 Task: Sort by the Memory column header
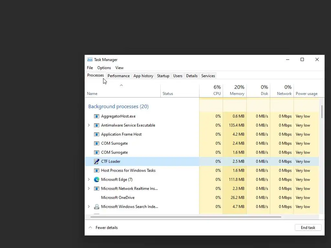click(x=235, y=90)
